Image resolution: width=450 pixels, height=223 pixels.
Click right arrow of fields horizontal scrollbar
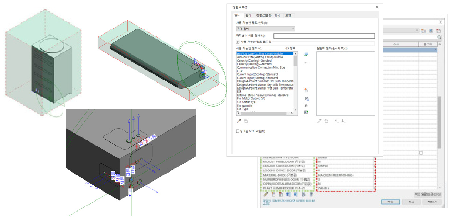click(292, 113)
